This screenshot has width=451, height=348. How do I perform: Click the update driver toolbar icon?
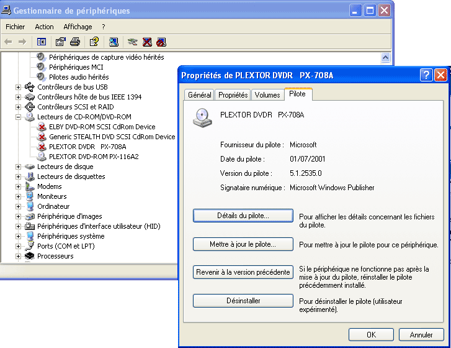click(133, 42)
